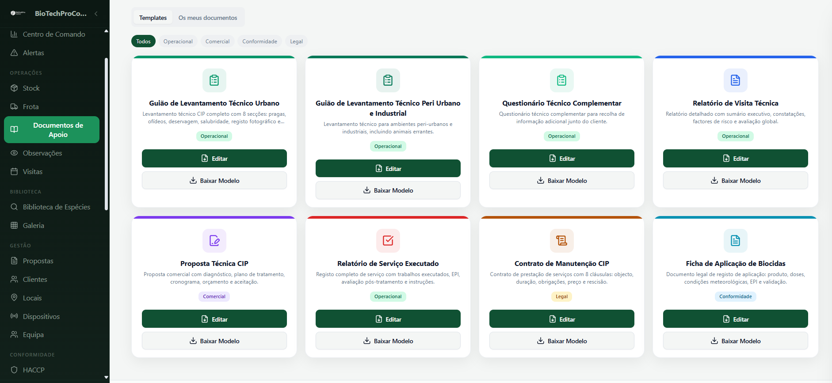Click the Propostas document icon
This screenshot has height=383, width=832.
(14, 261)
